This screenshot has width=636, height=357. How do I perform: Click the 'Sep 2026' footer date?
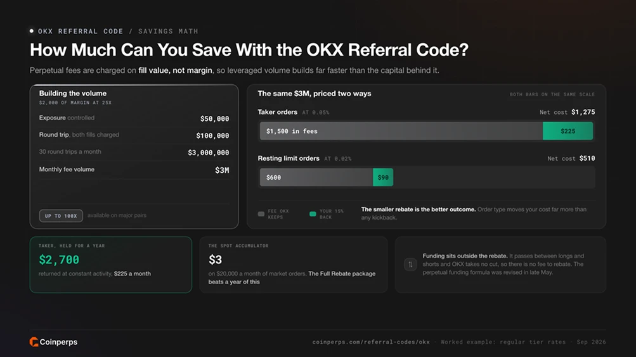click(592, 342)
